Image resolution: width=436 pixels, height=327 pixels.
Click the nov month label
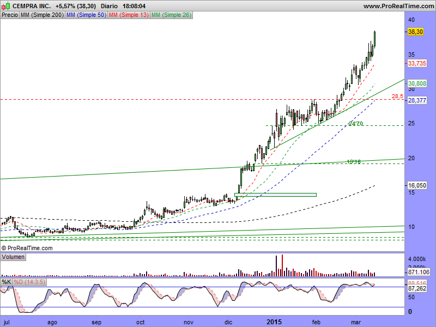coord(189,322)
